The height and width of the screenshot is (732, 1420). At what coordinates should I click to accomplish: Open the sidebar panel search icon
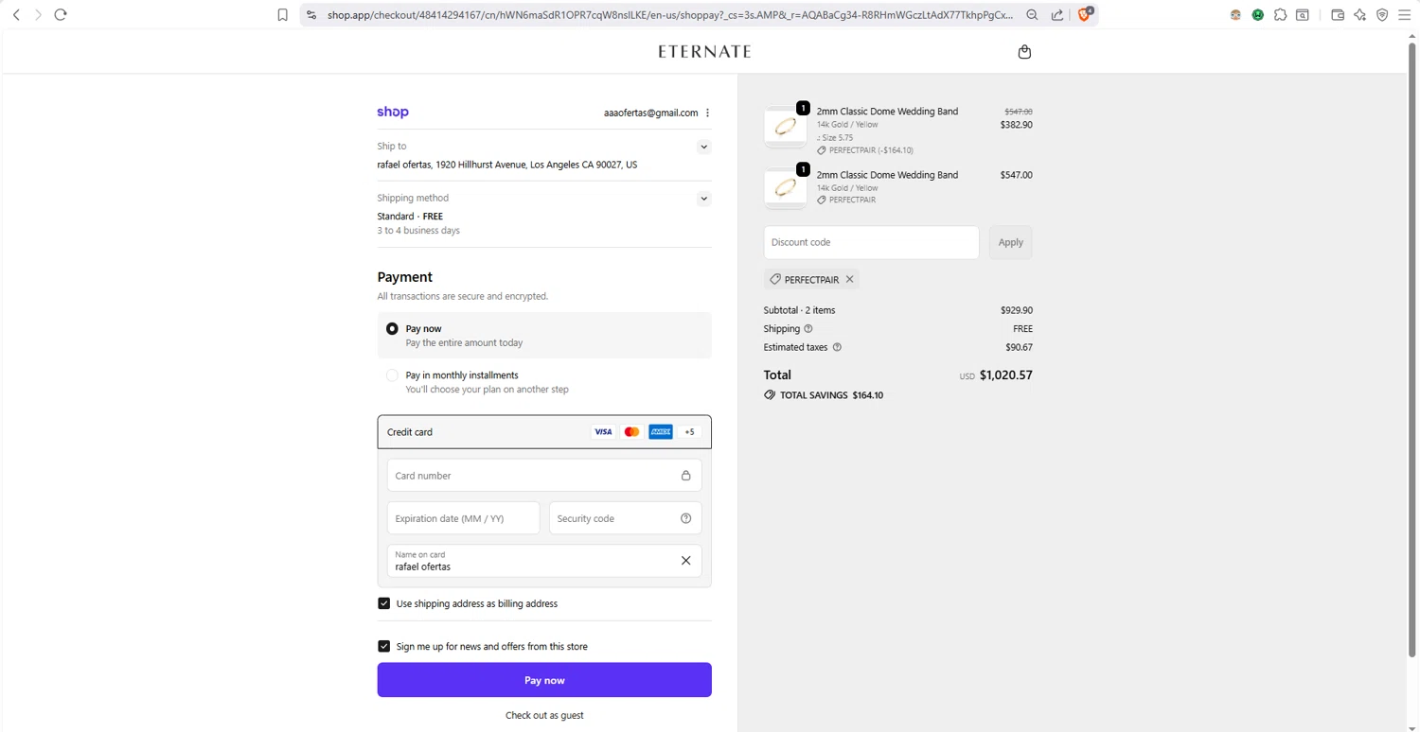click(1303, 15)
